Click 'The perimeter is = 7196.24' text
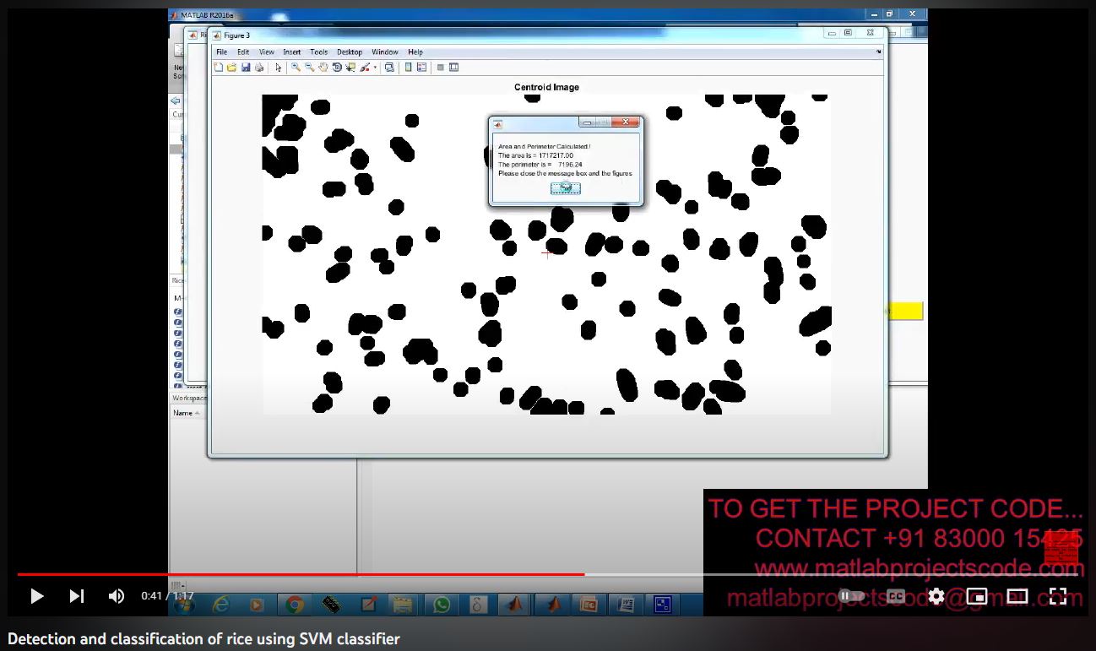 coord(540,165)
